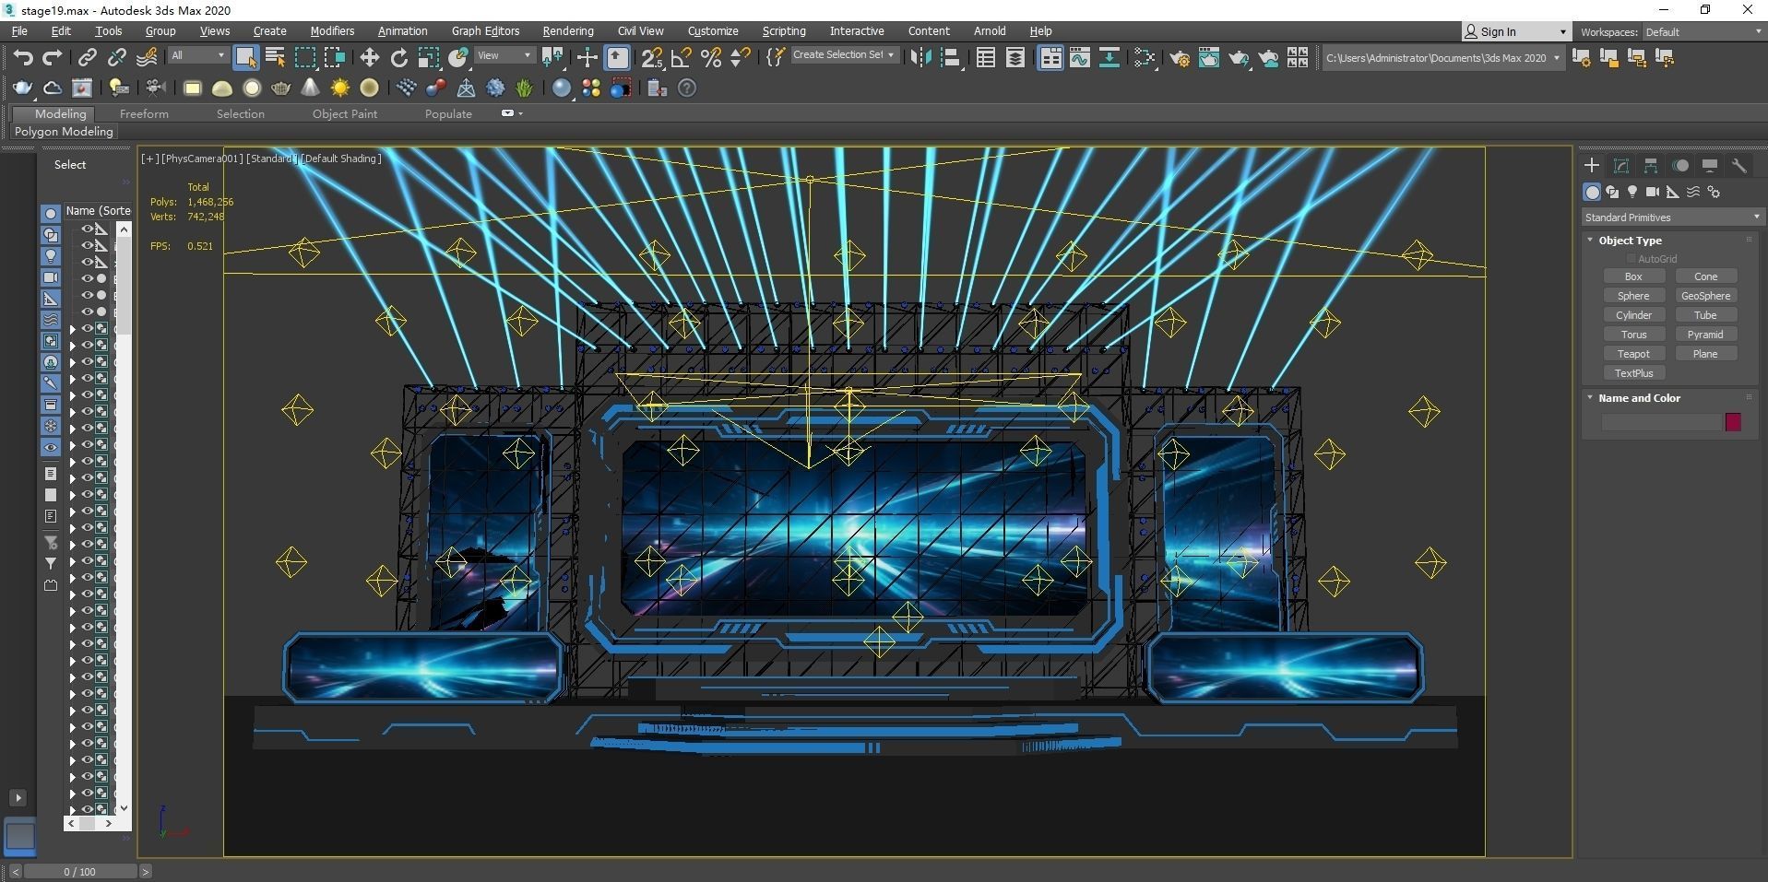Click the TextPlus button
This screenshot has width=1768, height=882.
(x=1633, y=373)
